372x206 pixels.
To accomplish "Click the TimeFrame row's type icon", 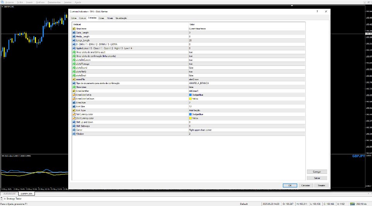I will point(74,29).
